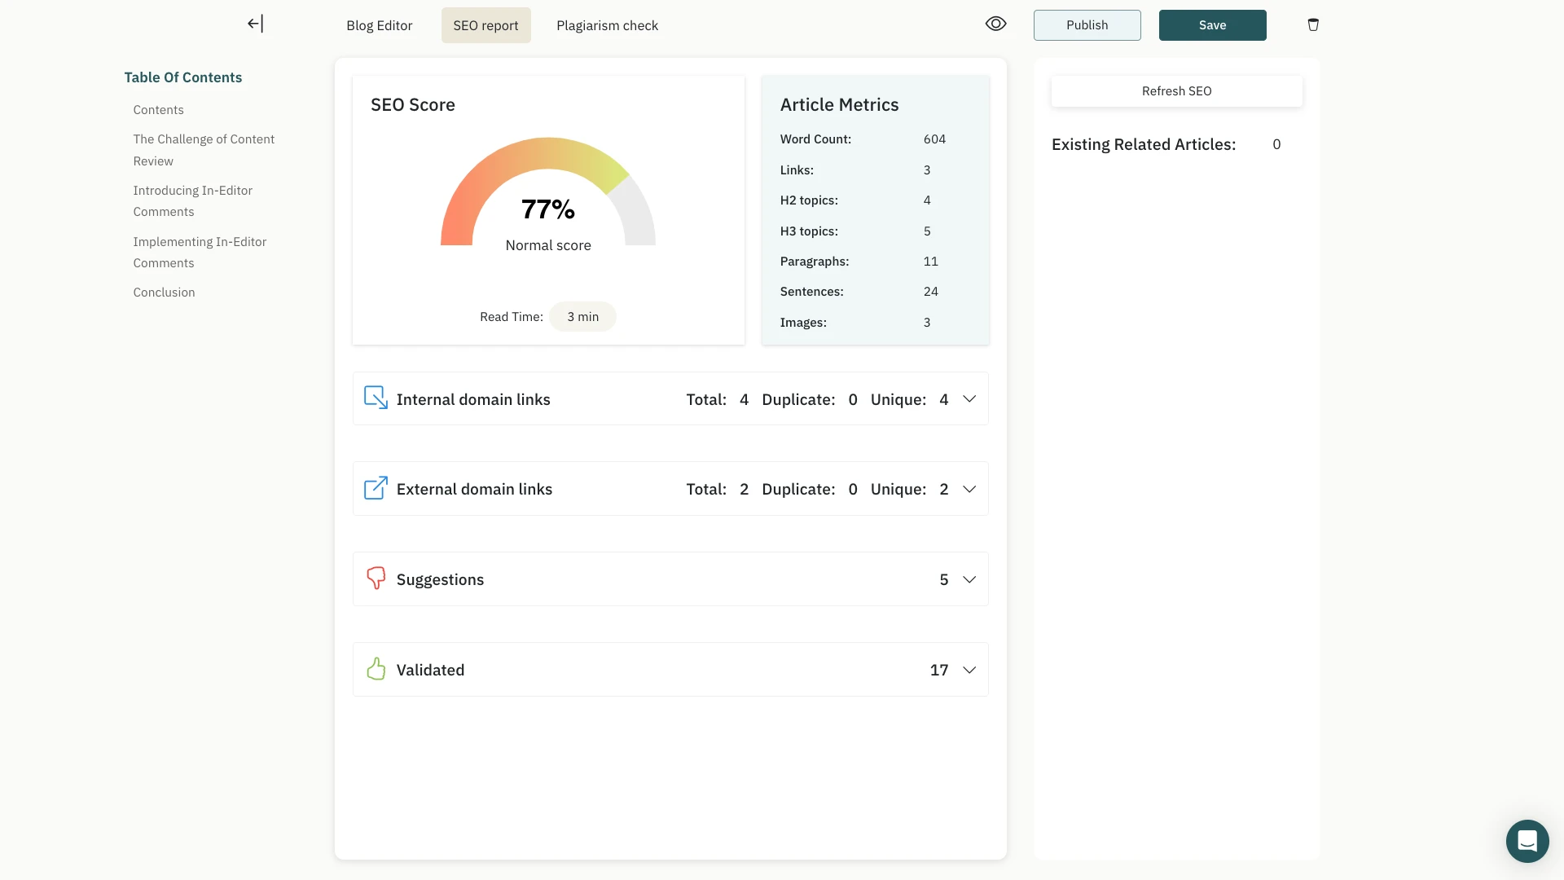Click the Validated thumbs-up icon

click(376, 669)
